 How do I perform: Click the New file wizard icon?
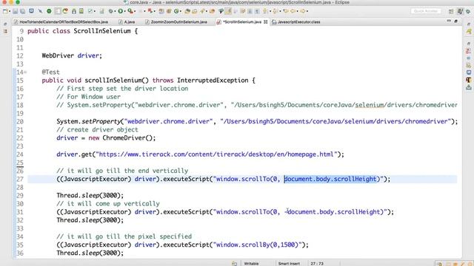tap(5, 11)
